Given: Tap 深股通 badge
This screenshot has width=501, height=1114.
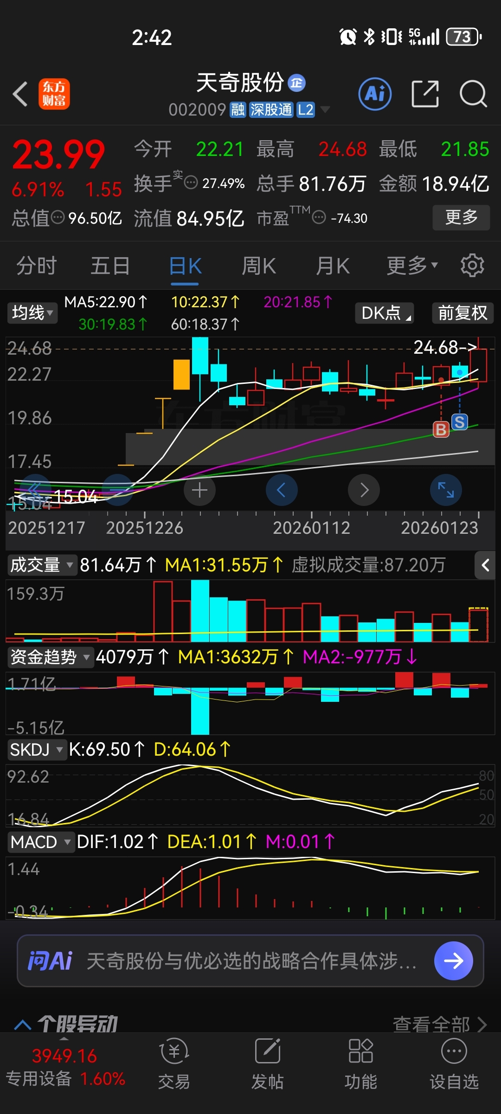Looking at the screenshot, I should pos(271,110).
